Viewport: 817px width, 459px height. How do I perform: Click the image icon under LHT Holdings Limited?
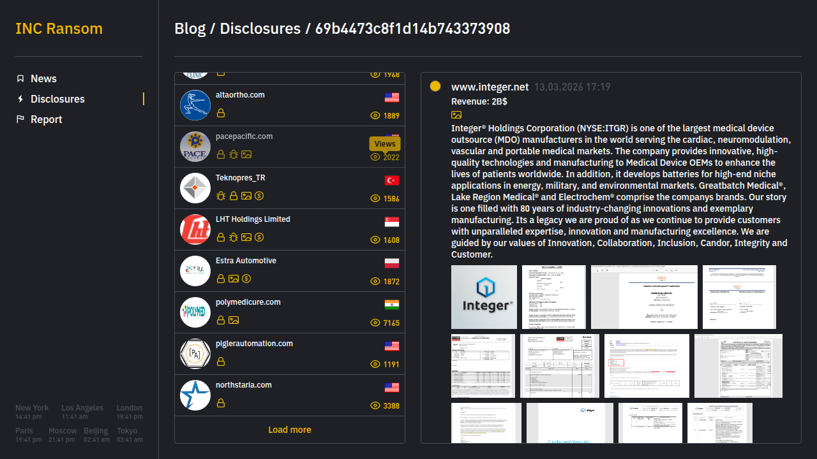tap(246, 237)
